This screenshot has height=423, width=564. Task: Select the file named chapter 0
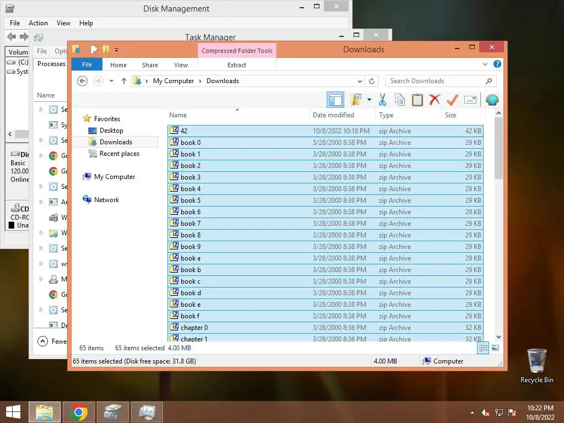coord(325,327)
